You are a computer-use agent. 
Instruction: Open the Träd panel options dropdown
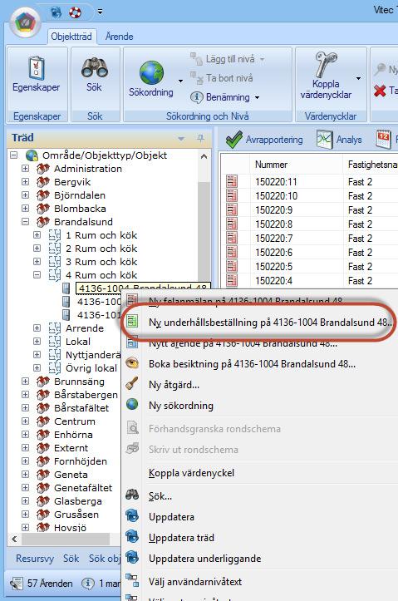coord(181,138)
